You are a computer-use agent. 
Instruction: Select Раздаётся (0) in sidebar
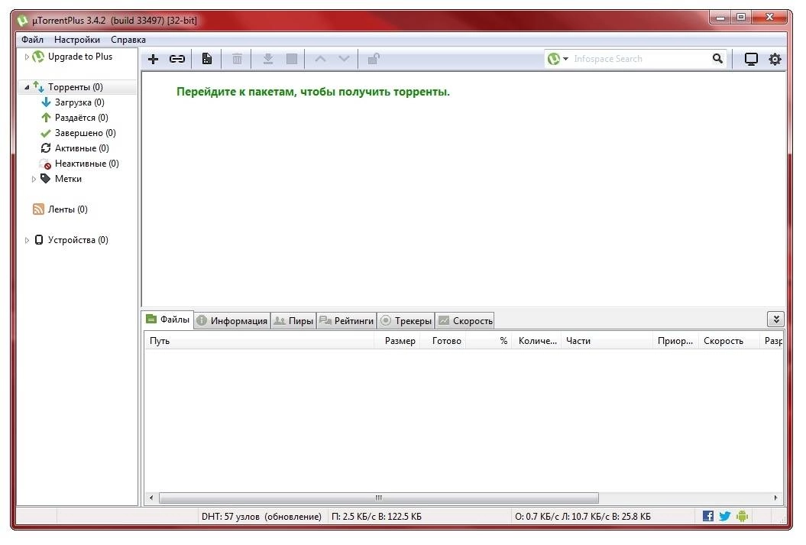pyautogui.click(x=81, y=118)
